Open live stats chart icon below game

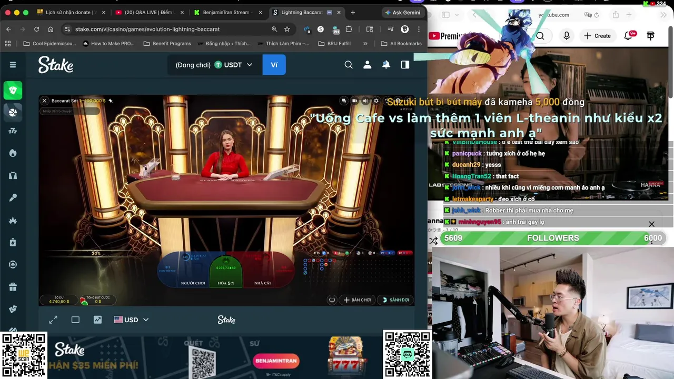click(97, 320)
